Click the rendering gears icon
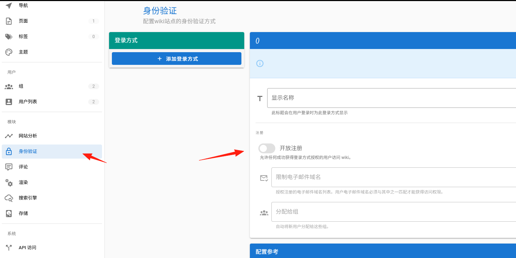The image size is (516, 258). (x=9, y=183)
